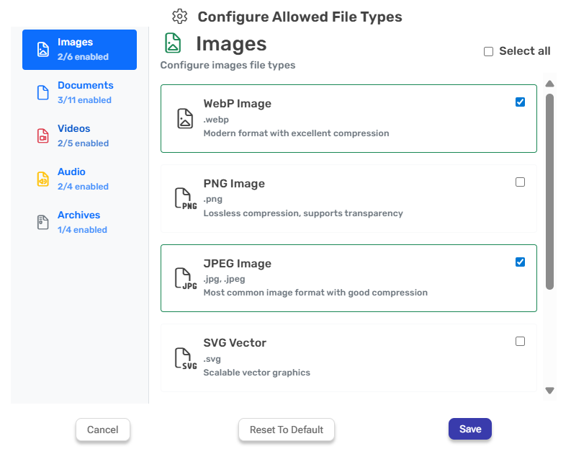
Task: Uncheck the WebP Image checkbox
Action: coord(521,102)
